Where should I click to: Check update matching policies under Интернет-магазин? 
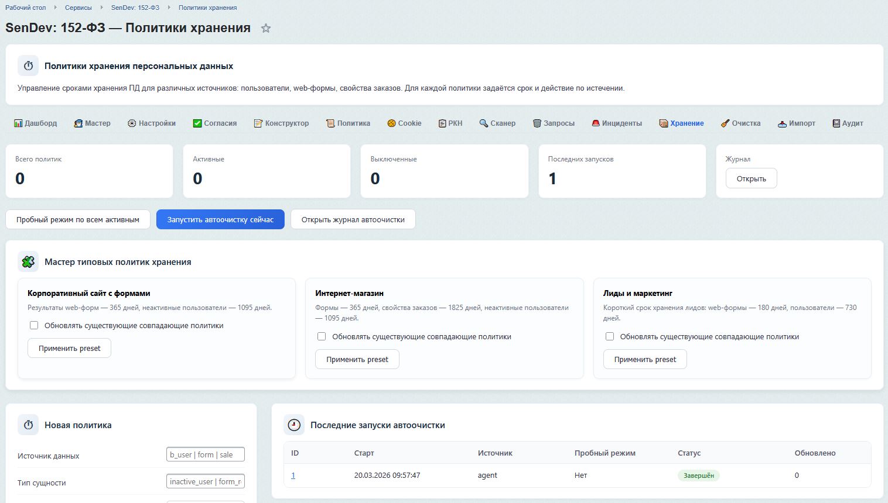(322, 336)
